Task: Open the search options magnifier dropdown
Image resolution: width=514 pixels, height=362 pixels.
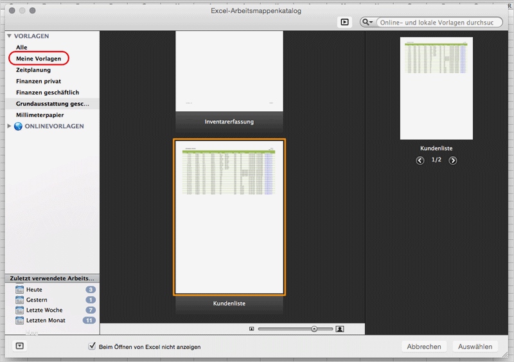Action: coord(368,22)
